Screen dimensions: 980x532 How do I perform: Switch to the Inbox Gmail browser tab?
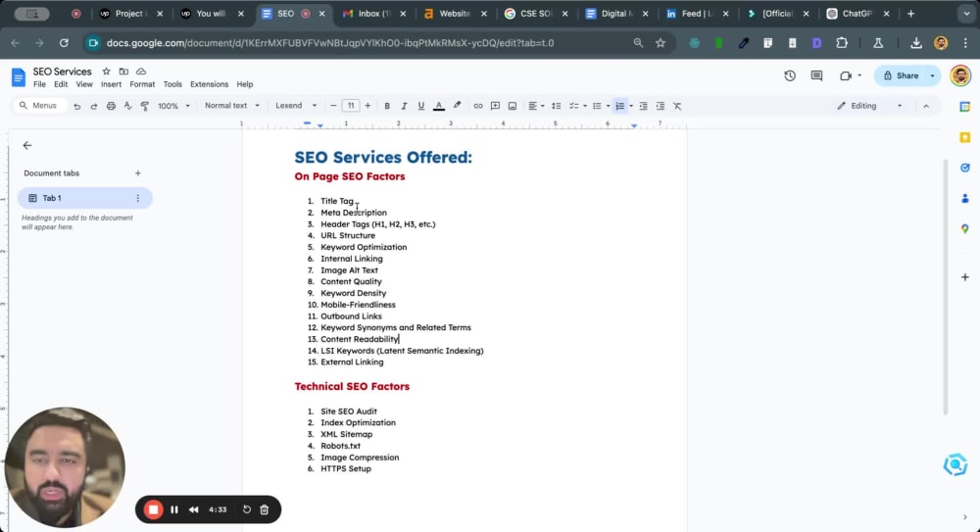point(373,14)
